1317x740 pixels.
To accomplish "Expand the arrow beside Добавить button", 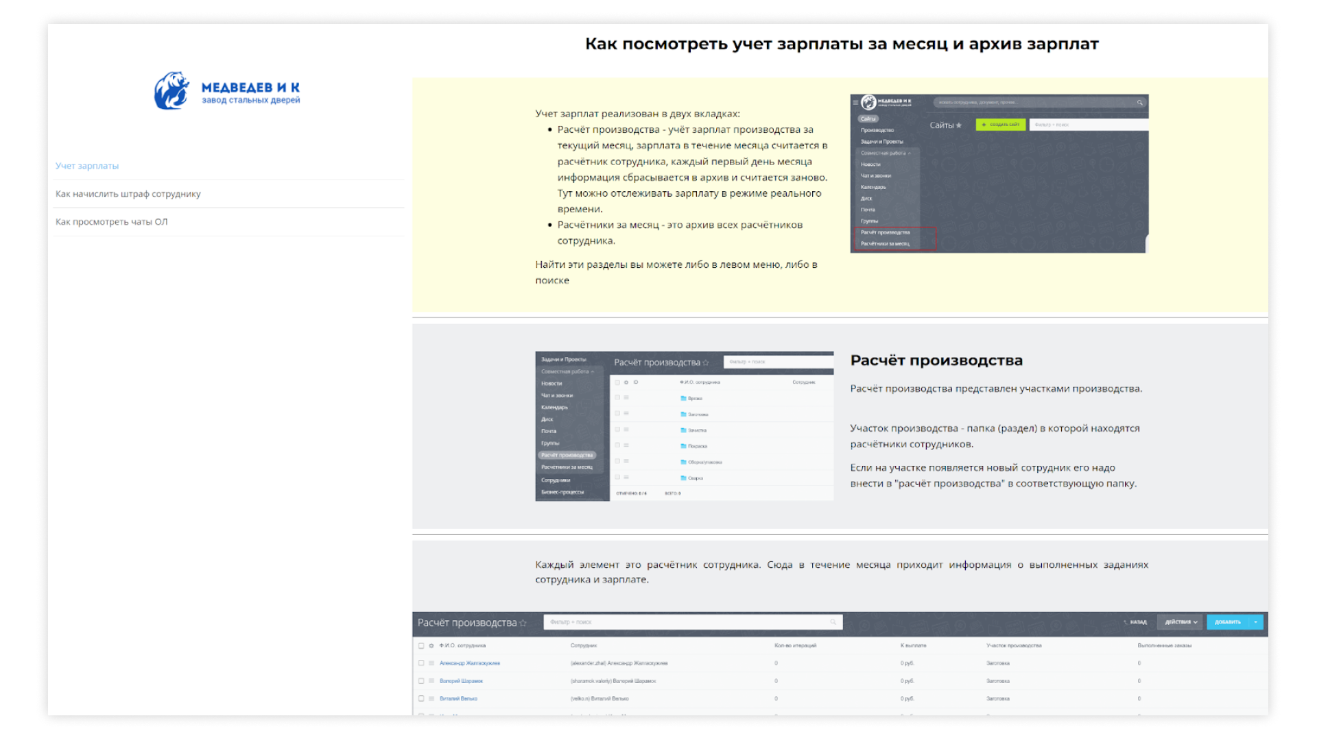I will [1255, 622].
